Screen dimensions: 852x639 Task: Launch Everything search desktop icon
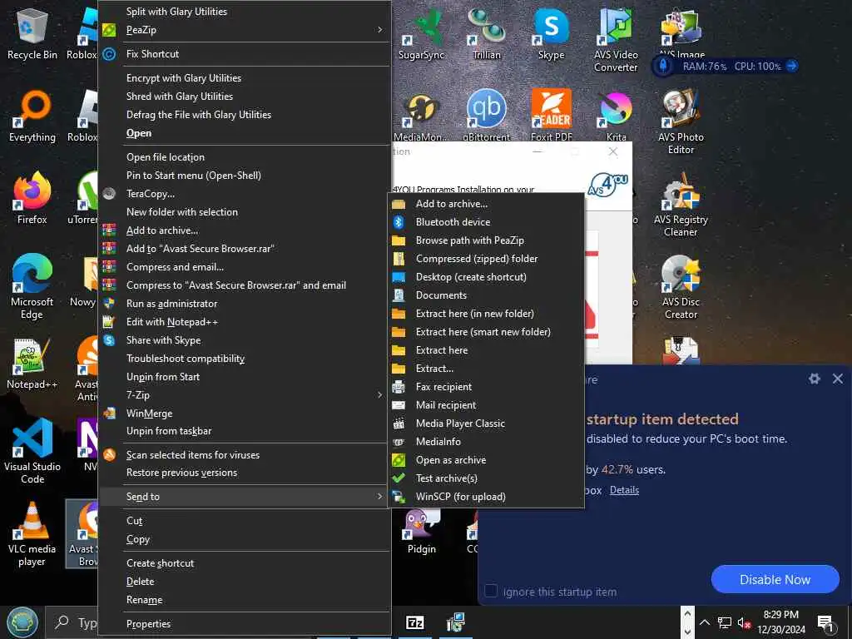[32, 116]
